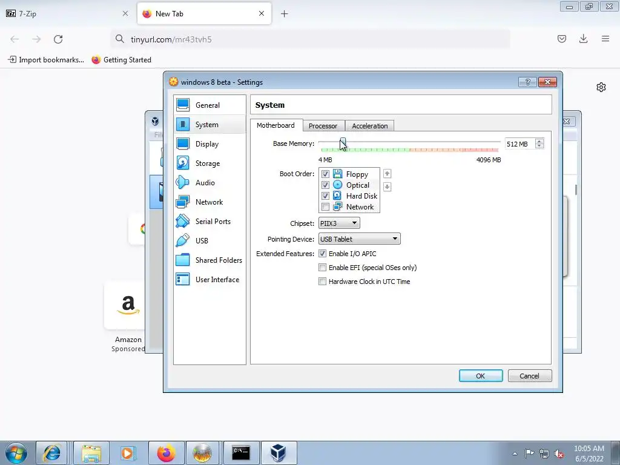The image size is (620, 465).
Task: Move boot device up arrow
Action: (387, 174)
